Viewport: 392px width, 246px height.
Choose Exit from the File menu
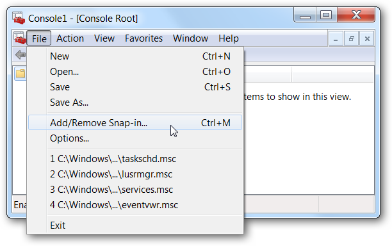point(135,225)
